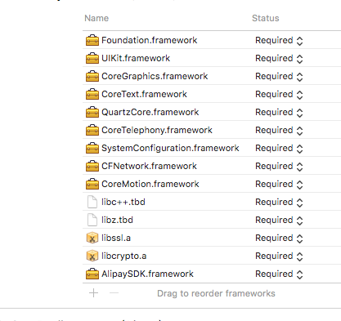Open status popup for libssl.a
Screen dimensions: 341x321
point(279,239)
